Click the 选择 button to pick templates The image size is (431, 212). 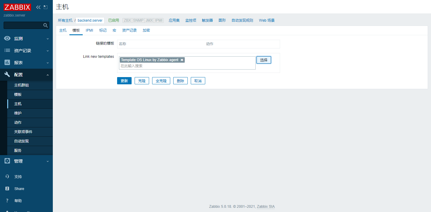click(x=263, y=60)
